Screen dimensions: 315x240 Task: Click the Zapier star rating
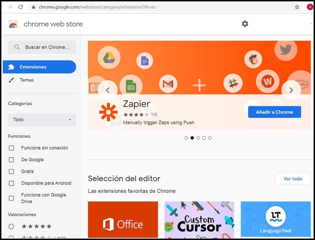[136, 115]
